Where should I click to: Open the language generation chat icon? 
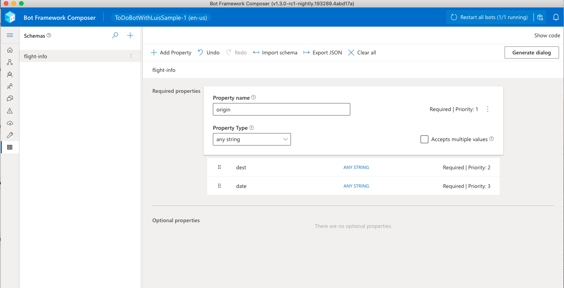tap(10, 99)
